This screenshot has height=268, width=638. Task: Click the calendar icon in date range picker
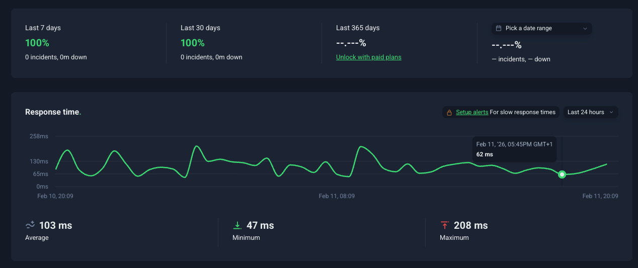(x=499, y=29)
